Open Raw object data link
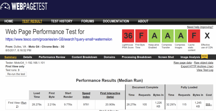Viewport: 216px width, 111px height. [x=204, y=63]
